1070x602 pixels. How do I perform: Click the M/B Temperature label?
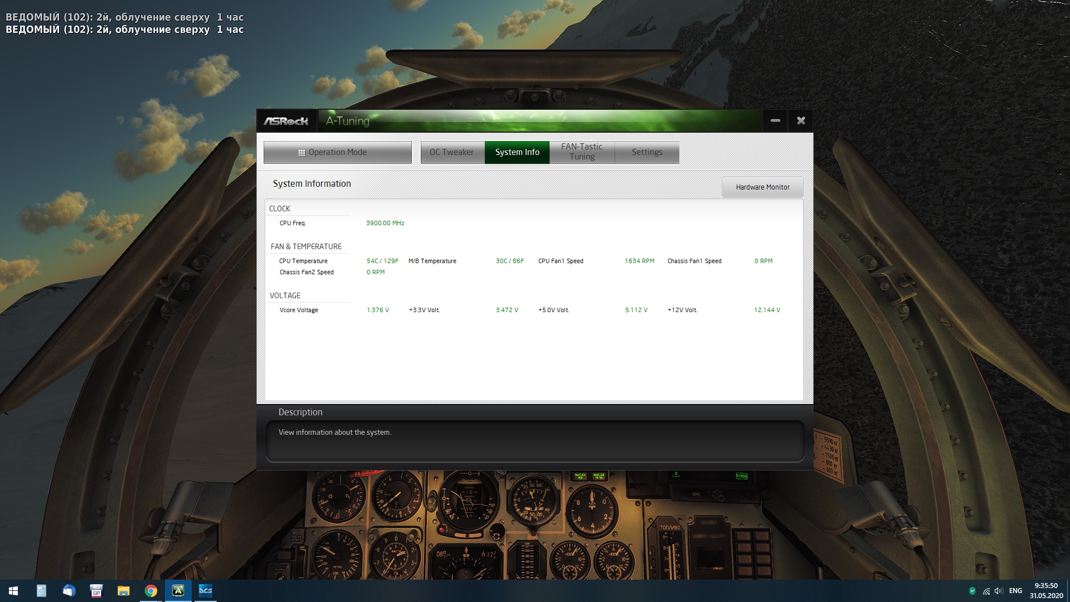[x=432, y=261]
